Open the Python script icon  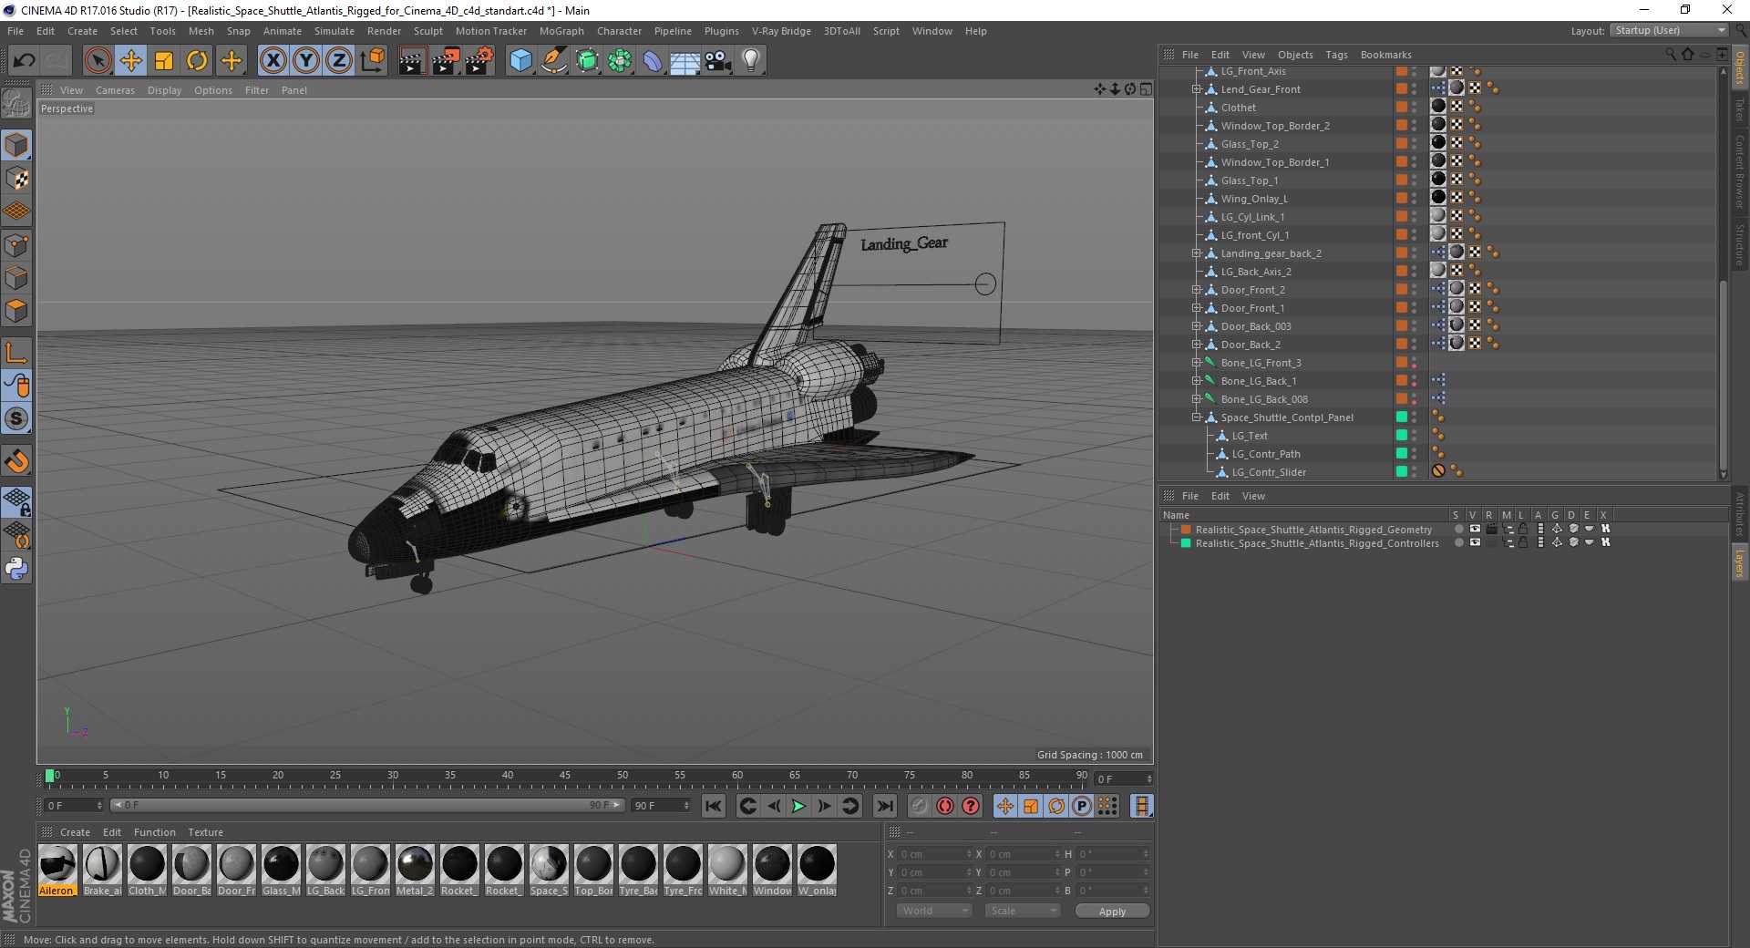(x=16, y=569)
